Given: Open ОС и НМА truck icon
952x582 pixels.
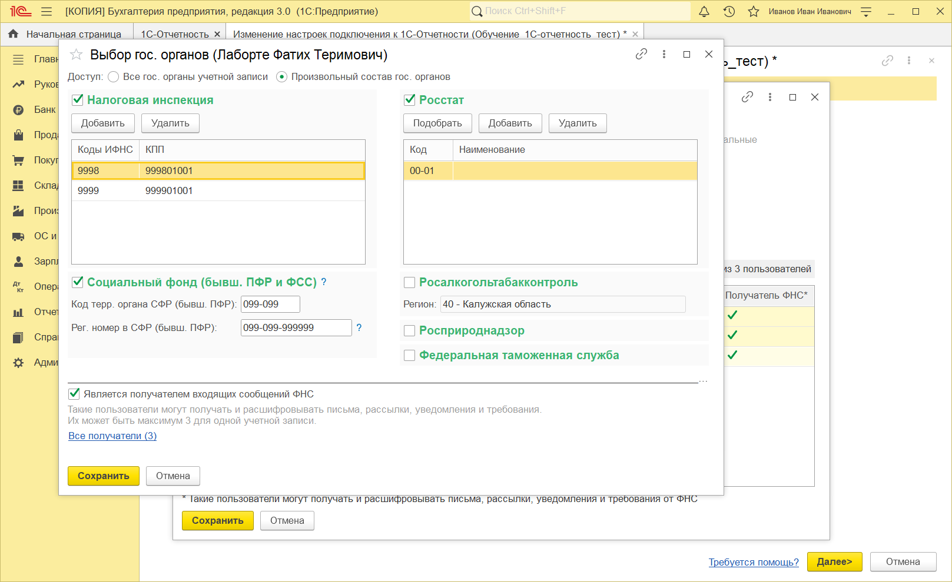Looking at the screenshot, I should point(18,236).
